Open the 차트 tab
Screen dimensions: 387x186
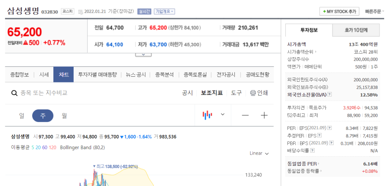point(63,75)
